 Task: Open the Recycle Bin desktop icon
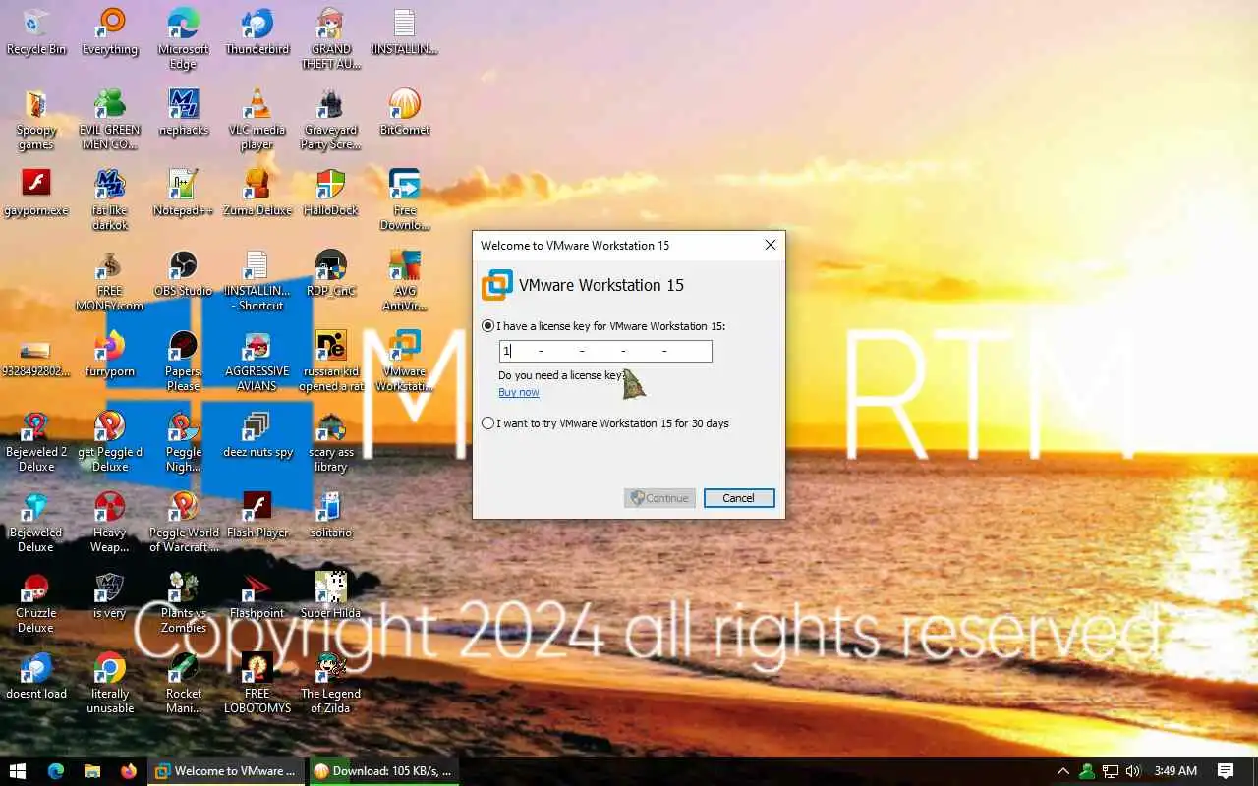click(36, 31)
